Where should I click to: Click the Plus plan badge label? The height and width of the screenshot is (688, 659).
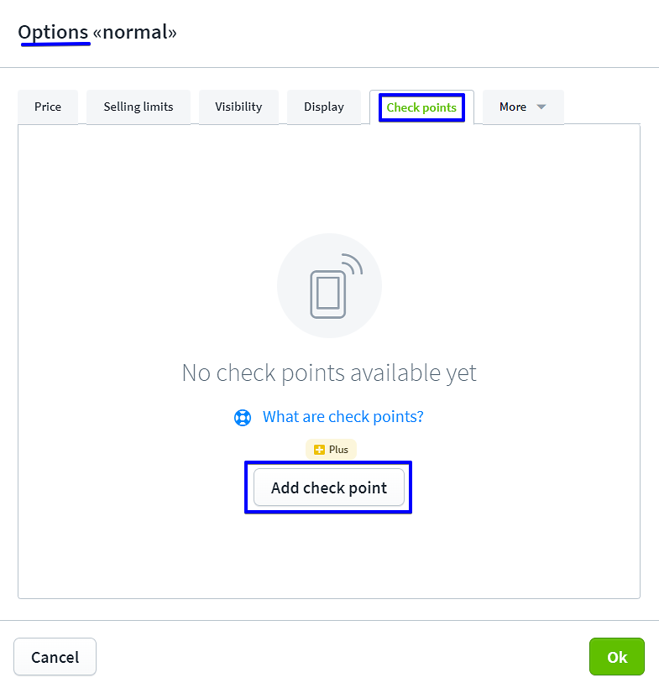tap(338, 450)
